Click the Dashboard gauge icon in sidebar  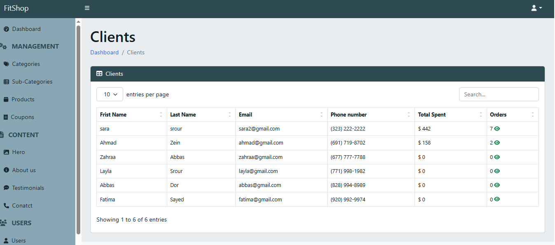6,29
